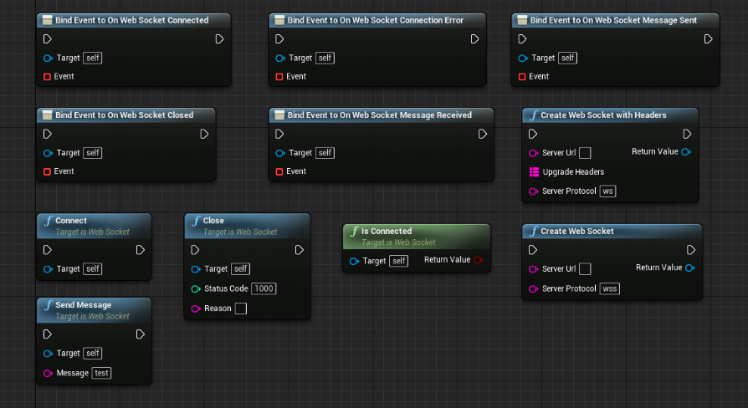Click function icon on Is Connected node header
The height and width of the screenshot is (408, 748).
pos(354,232)
